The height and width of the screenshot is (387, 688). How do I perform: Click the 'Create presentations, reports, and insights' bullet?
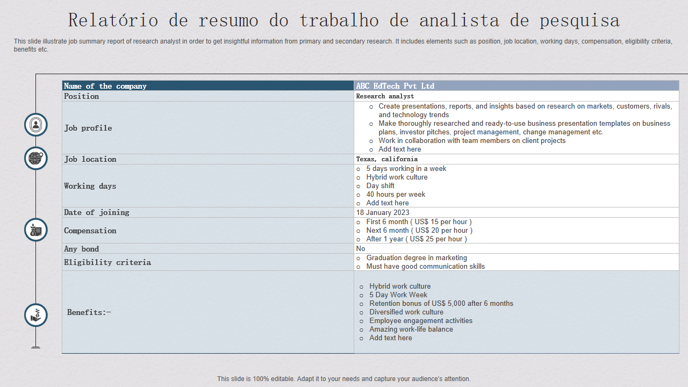pos(525,111)
